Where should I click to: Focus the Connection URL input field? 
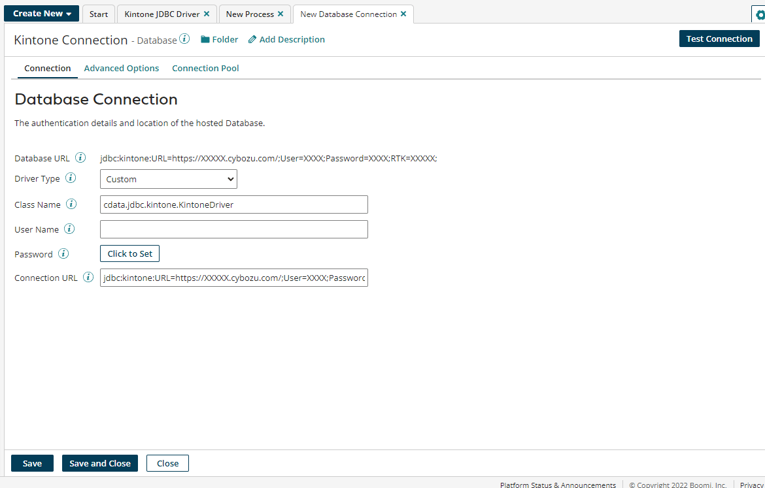click(x=233, y=278)
